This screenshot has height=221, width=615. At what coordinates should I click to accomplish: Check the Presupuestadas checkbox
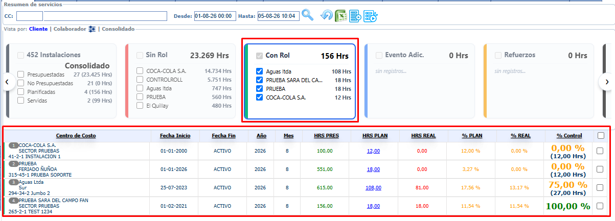click(20, 74)
